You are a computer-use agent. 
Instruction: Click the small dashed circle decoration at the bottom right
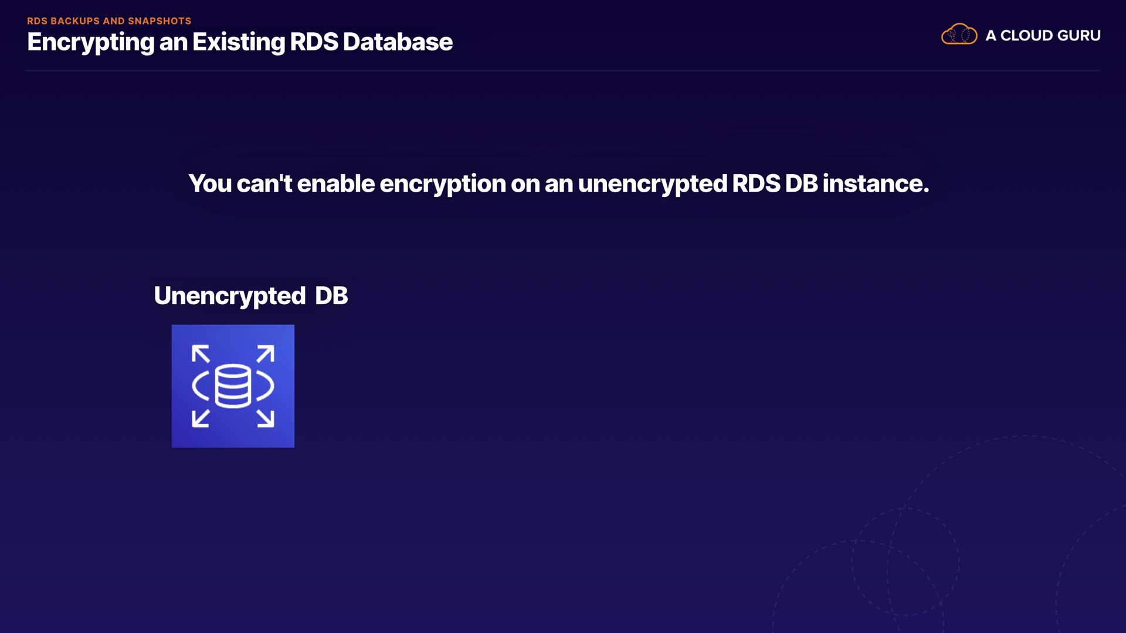[905, 561]
